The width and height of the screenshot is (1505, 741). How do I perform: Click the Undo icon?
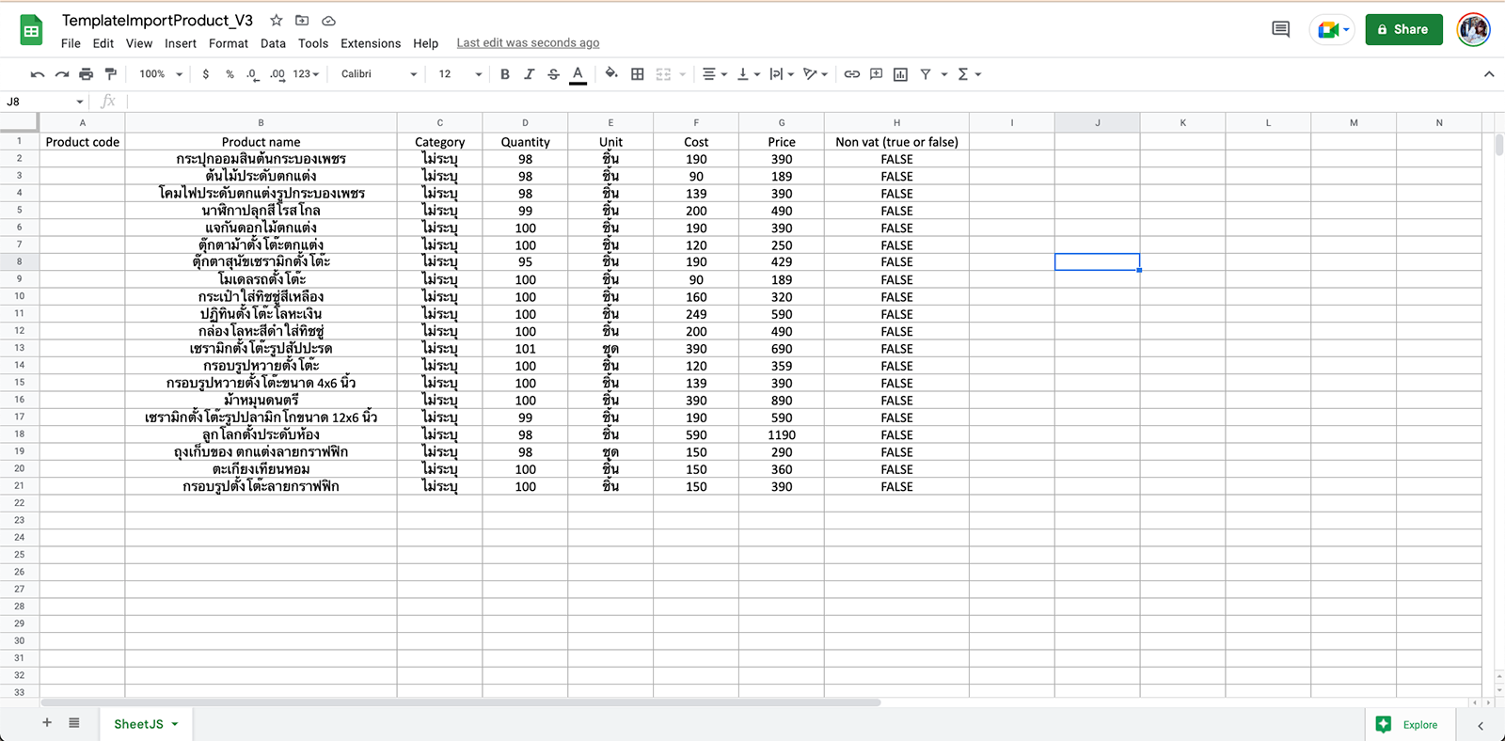coord(38,74)
